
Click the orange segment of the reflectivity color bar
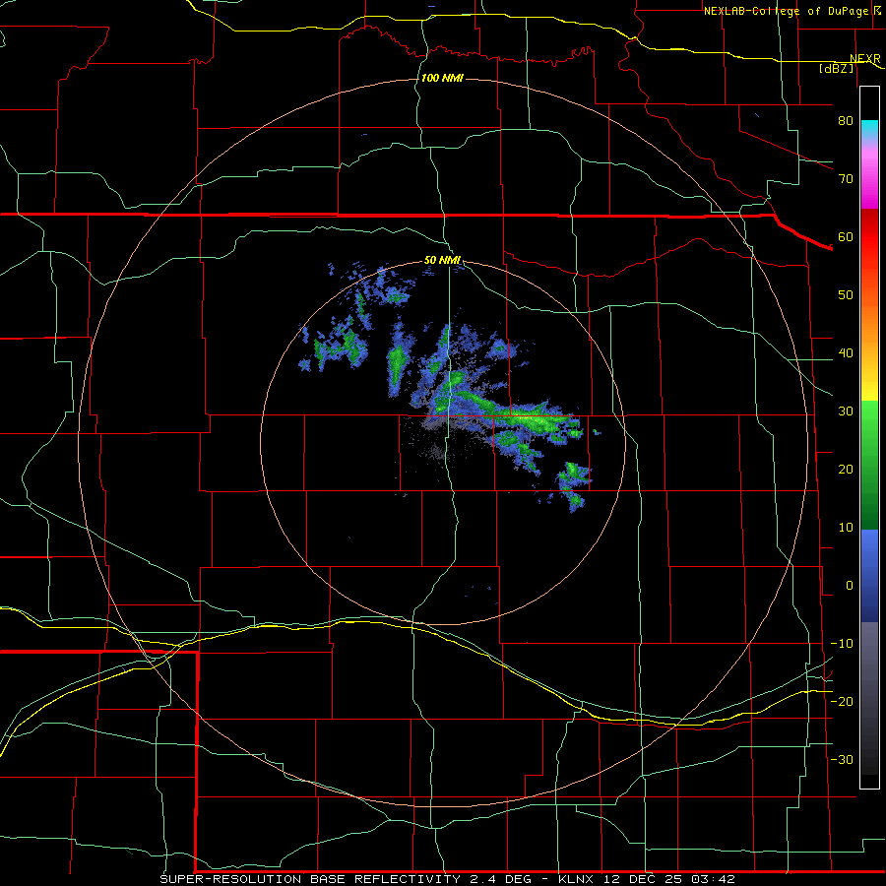click(x=869, y=325)
